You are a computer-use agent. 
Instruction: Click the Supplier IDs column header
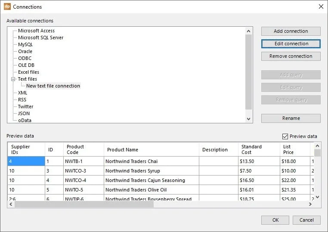[x=26, y=150]
